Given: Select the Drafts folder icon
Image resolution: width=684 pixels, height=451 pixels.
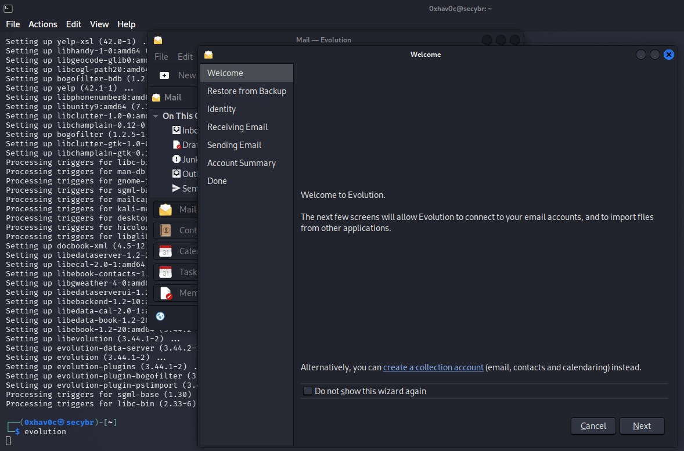Looking at the screenshot, I should click(177, 145).
